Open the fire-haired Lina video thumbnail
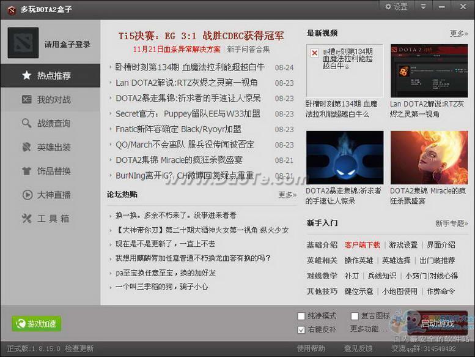 tap(429, 157)
